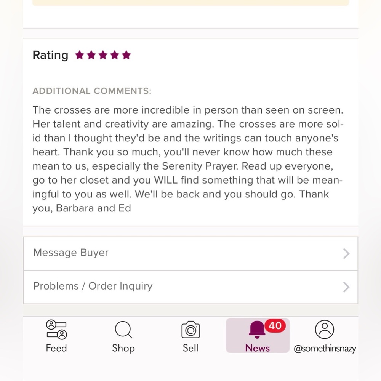Switch to the Feed tab label
Screen dimensions: 381x381
click(56, 348)
